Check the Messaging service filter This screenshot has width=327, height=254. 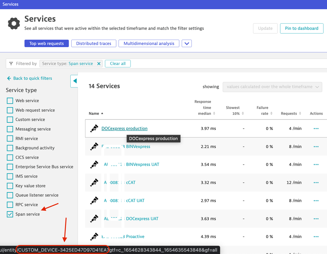(x=10, y=129)
